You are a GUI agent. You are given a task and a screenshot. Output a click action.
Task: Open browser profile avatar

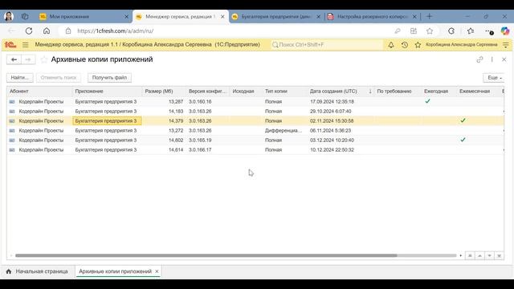[x=9, y=16]
